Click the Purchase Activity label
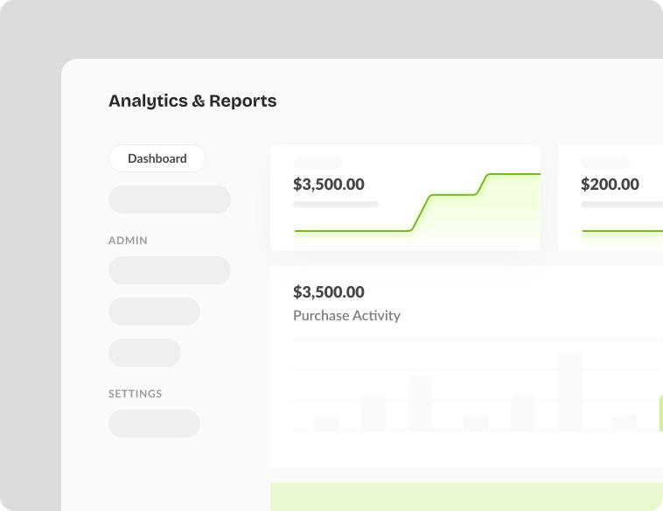This screenshot has height=511, width=663. point(346,316)
